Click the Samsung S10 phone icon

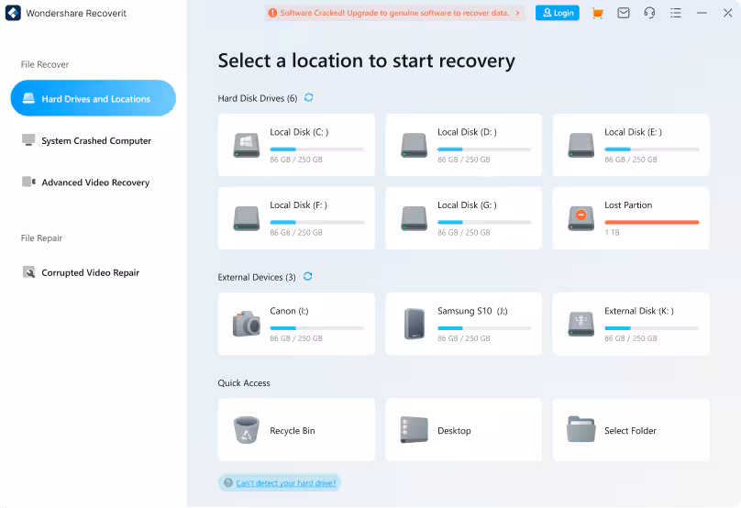click(x=415, y=324)
